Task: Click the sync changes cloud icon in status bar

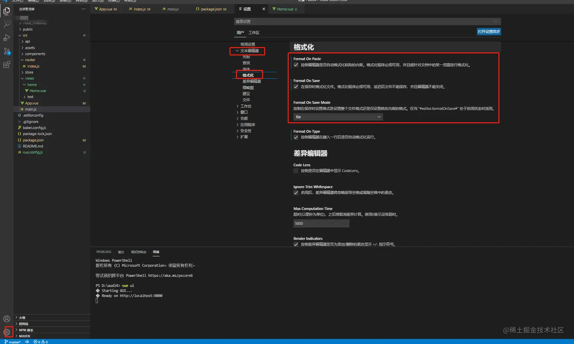Action: tap(27, 342)
